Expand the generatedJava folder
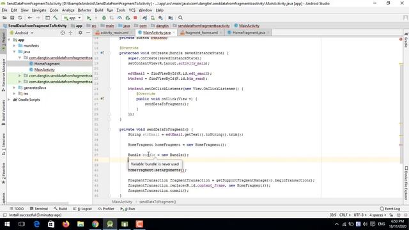The height and width of the screenshot is (230, 409). coord(14,88)
